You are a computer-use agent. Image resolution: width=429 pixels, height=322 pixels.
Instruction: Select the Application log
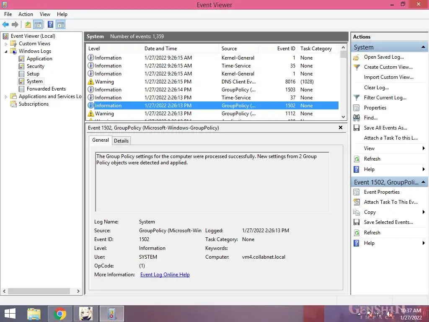point(39,59)
